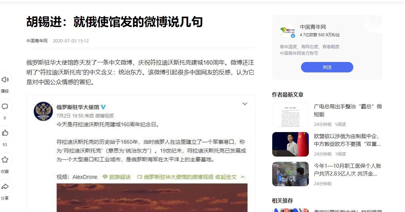Open comments via speech bubble icon

tap(5, 106)
